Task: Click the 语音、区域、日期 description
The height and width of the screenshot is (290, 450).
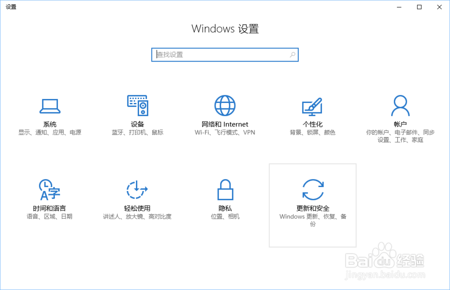Action: coord(49,216)
